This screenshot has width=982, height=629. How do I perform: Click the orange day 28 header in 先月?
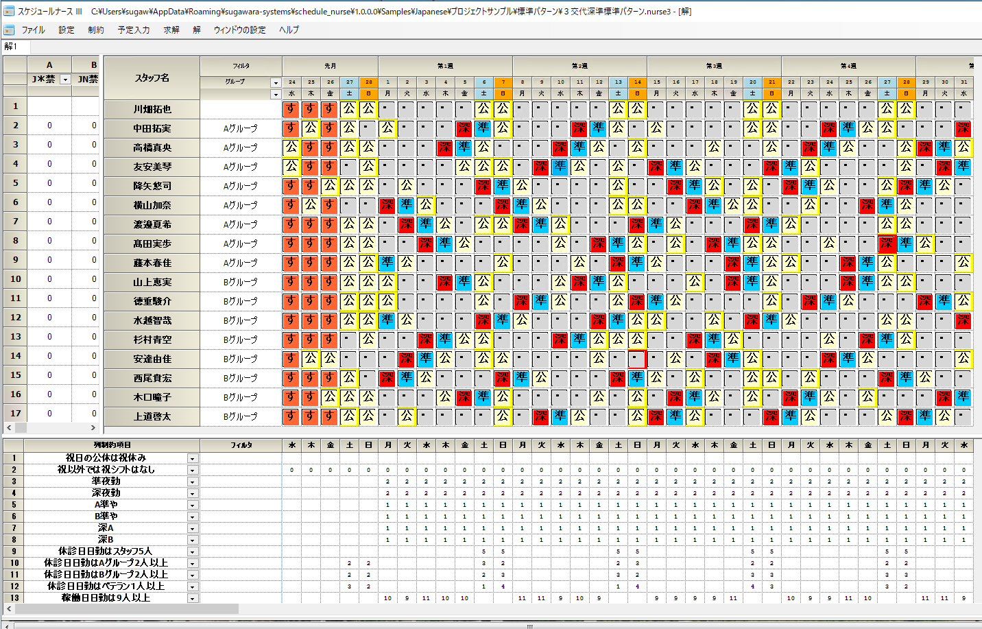[x=368, y=82]
